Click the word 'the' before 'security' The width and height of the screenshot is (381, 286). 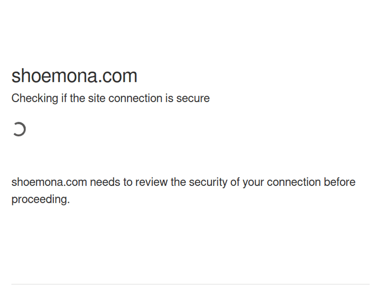(178, 182)
